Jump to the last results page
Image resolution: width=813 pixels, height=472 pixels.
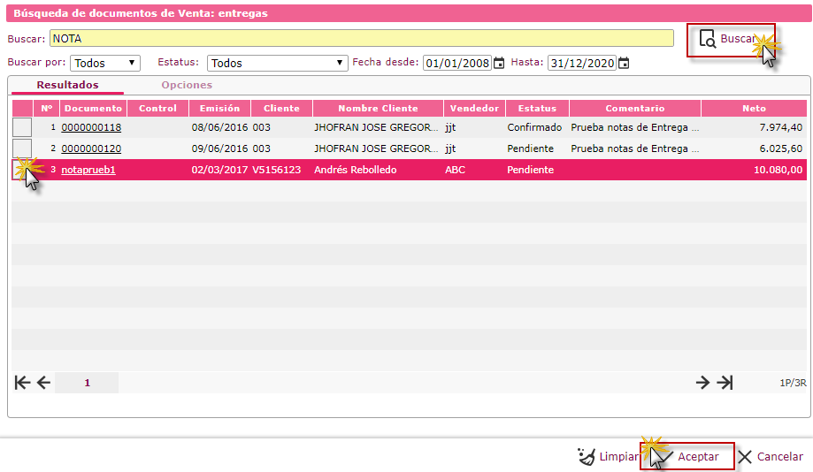725,383
